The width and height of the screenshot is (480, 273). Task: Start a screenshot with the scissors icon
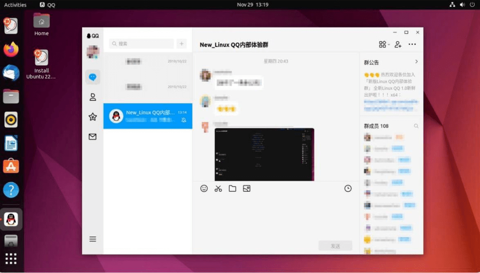click(x=218, y=188)
